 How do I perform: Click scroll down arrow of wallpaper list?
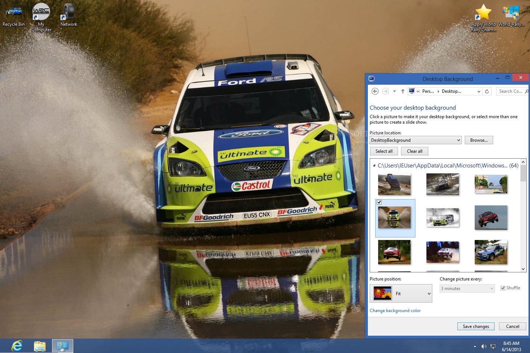tap(523, 269)
